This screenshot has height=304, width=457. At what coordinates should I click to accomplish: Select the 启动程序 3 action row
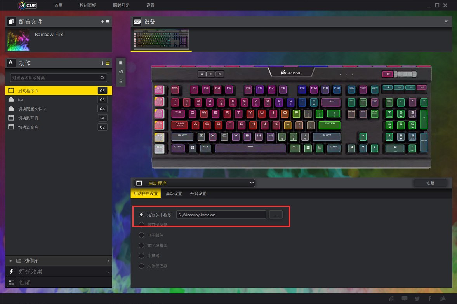point(59,91)
